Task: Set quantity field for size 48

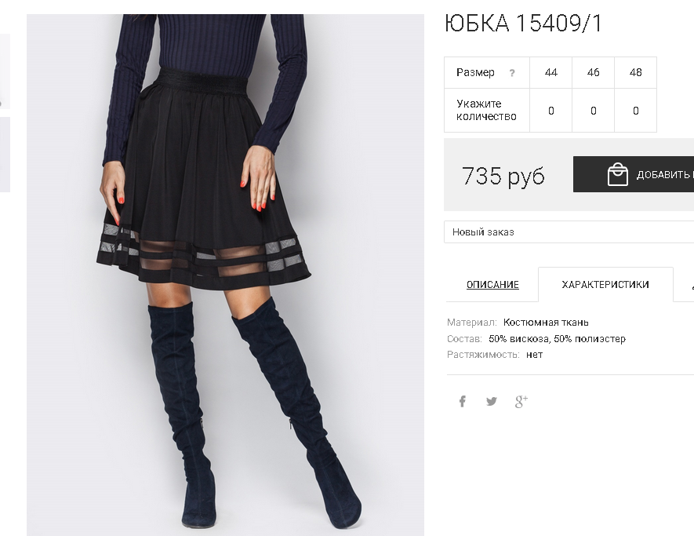Action: click(635, 111)
